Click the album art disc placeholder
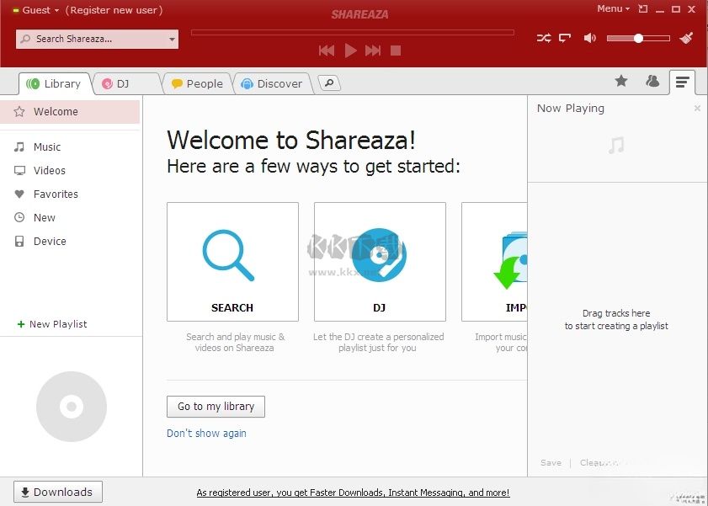The width and height of the screenshot is (708, 506). pos(72,407)
